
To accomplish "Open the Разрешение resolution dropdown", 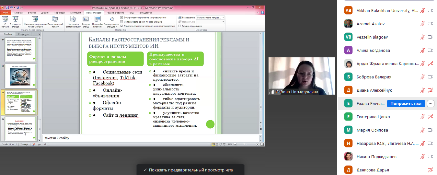I will pyautogui.click(x=223, y=17).
